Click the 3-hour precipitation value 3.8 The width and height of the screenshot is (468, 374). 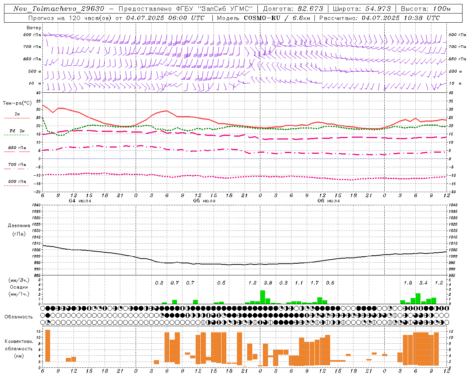(x=268, y=283)
